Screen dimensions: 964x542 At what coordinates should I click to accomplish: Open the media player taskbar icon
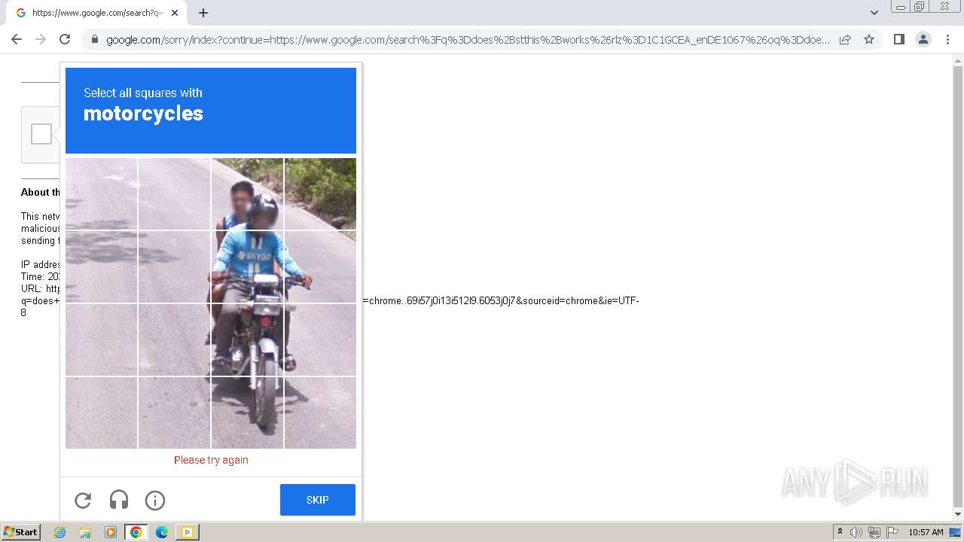coord(110,532)
